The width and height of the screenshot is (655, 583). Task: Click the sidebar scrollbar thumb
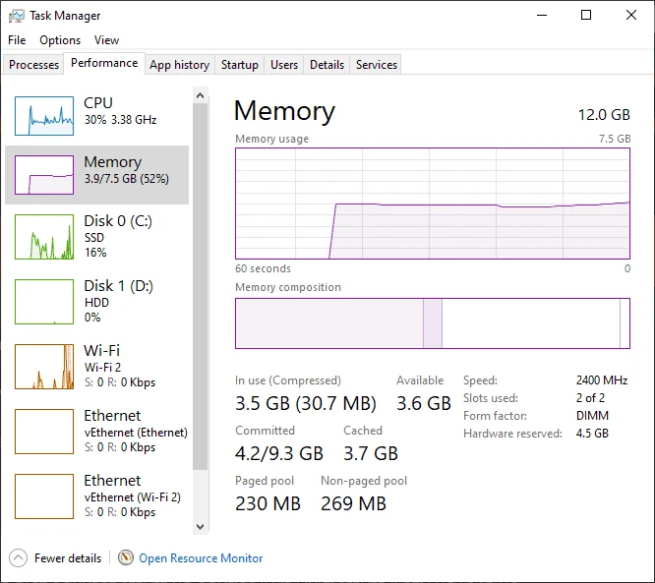[x=200, y=286]
